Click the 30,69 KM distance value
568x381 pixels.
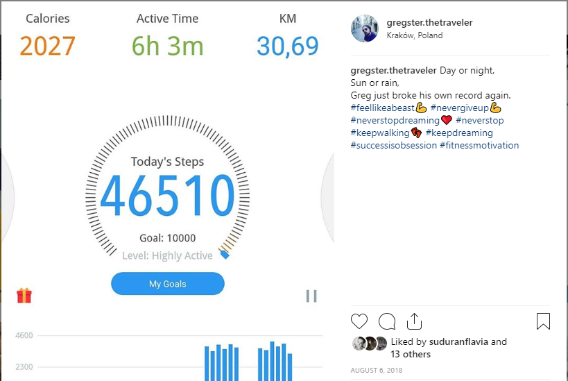pyautogui.click(x=288, y=46)
